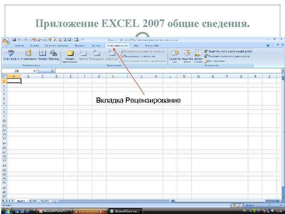Click the RU language indicator

[x=245, y=211]
